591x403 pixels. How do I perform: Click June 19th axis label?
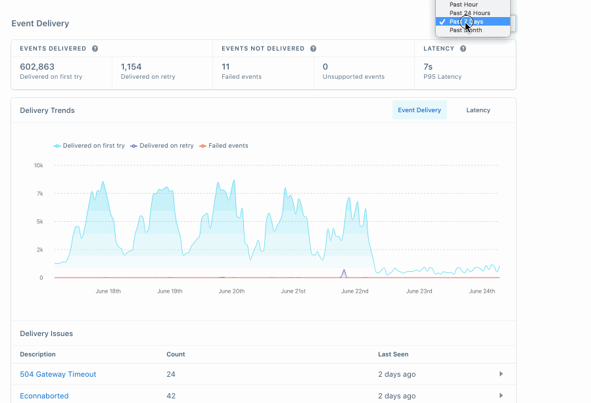(x=170, y=291)
